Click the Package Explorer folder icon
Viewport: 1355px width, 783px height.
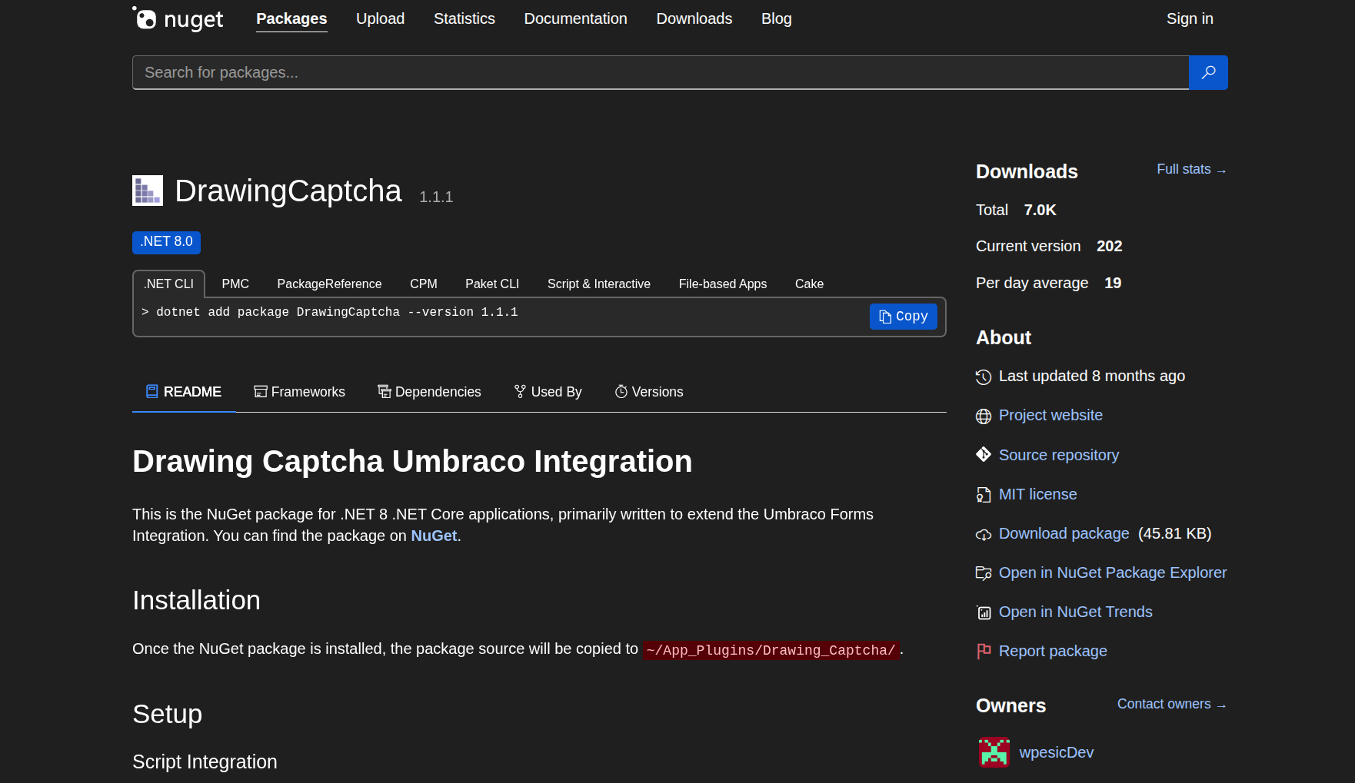tap(984, 573)
